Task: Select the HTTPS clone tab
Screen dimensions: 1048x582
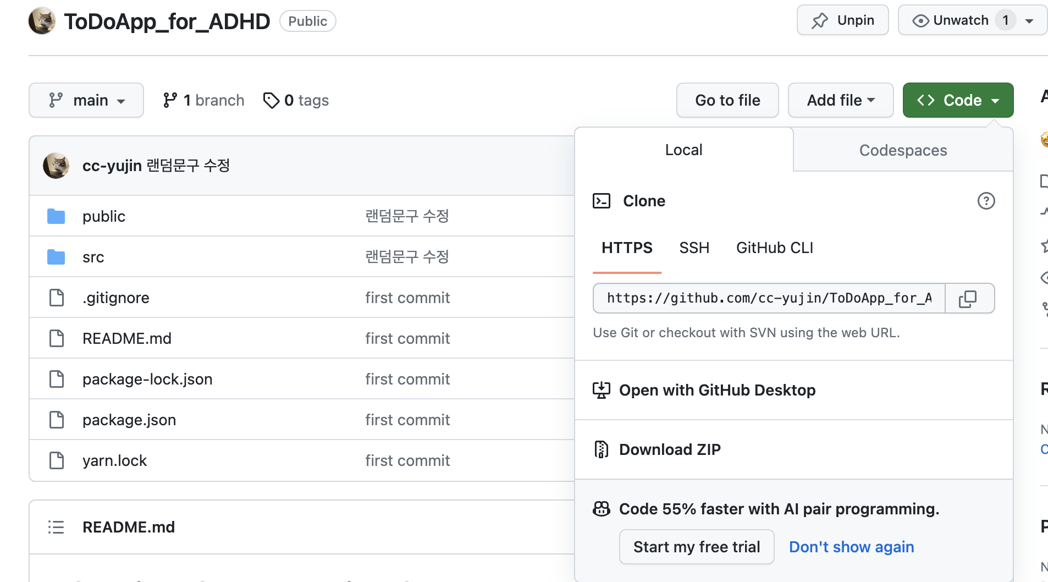Action: 627,248
